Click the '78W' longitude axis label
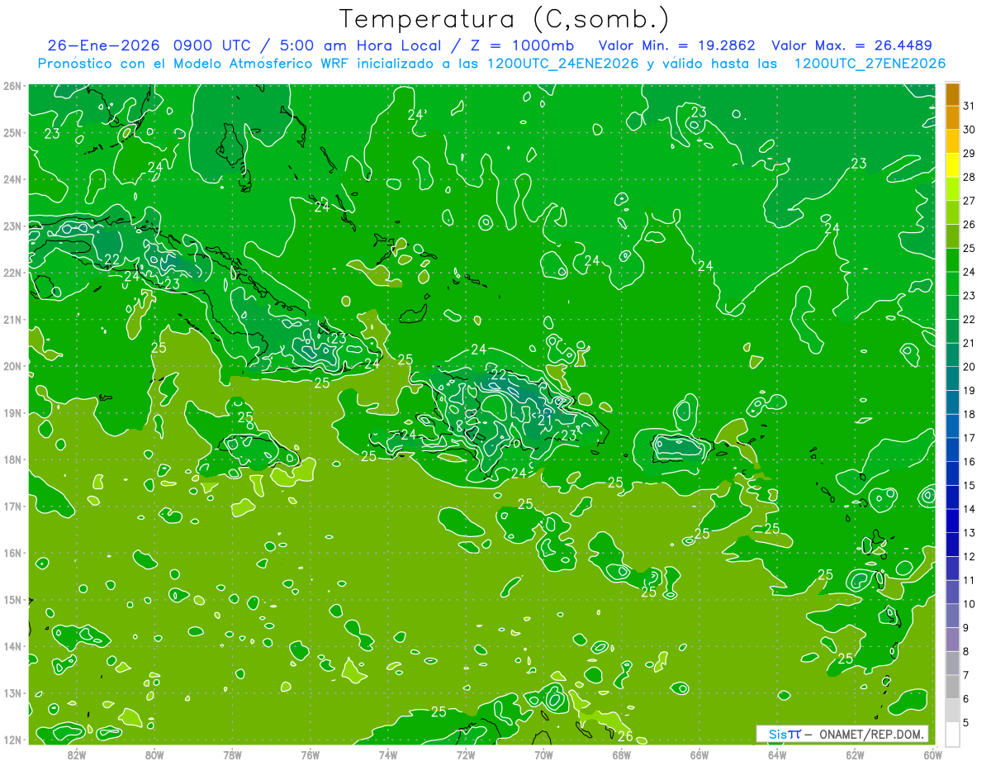Image resolution: width=991 pixels, height=766 pixels. coord(232,754)
